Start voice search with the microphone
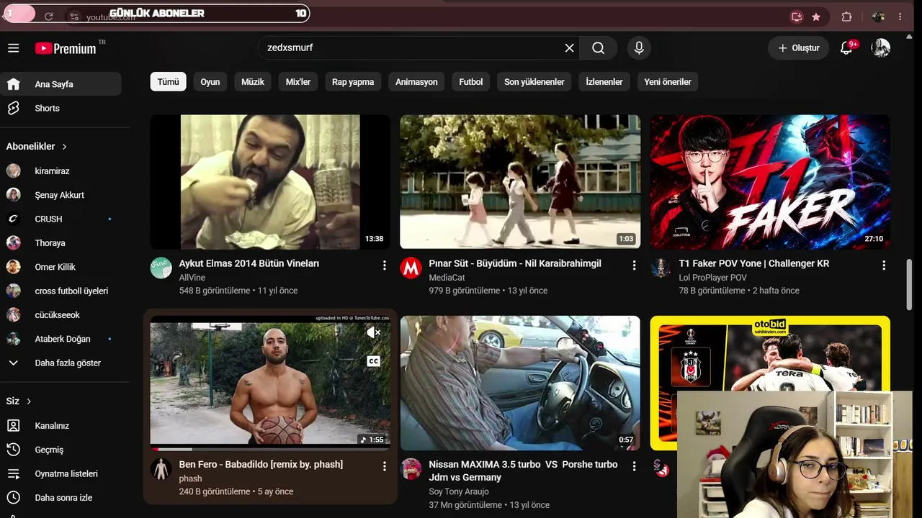The image size is (922, 518). (x=638, y=48)
